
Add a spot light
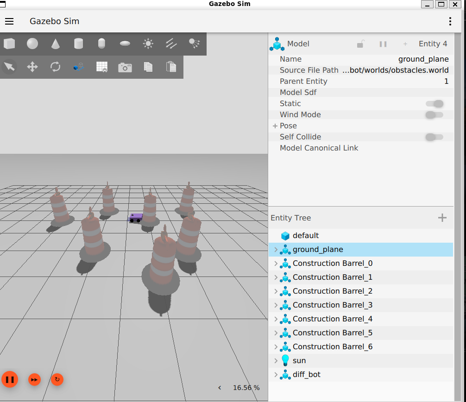[x=195, y=44]
